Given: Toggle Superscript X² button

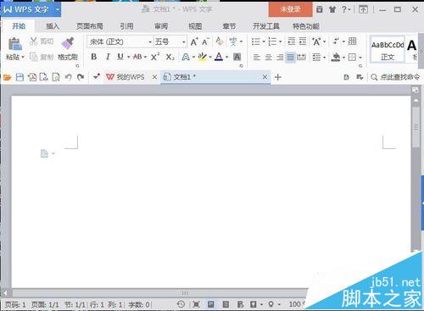Looking at the screenshot, I should pos(155,57).
